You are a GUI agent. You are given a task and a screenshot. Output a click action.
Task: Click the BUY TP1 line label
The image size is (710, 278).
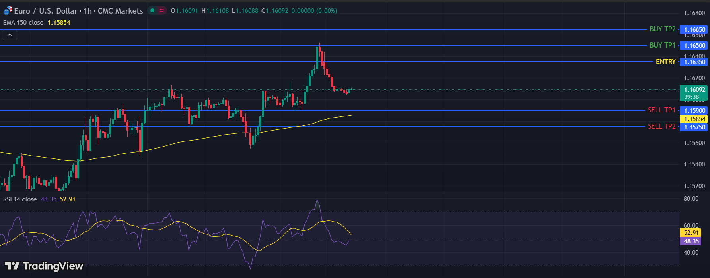pos(662,45)
